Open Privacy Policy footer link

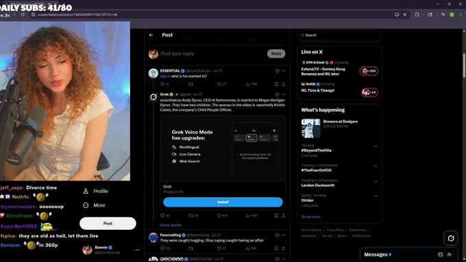[335, 230]
